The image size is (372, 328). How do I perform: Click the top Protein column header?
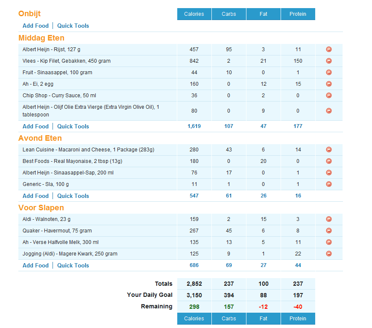coord(298,14)
